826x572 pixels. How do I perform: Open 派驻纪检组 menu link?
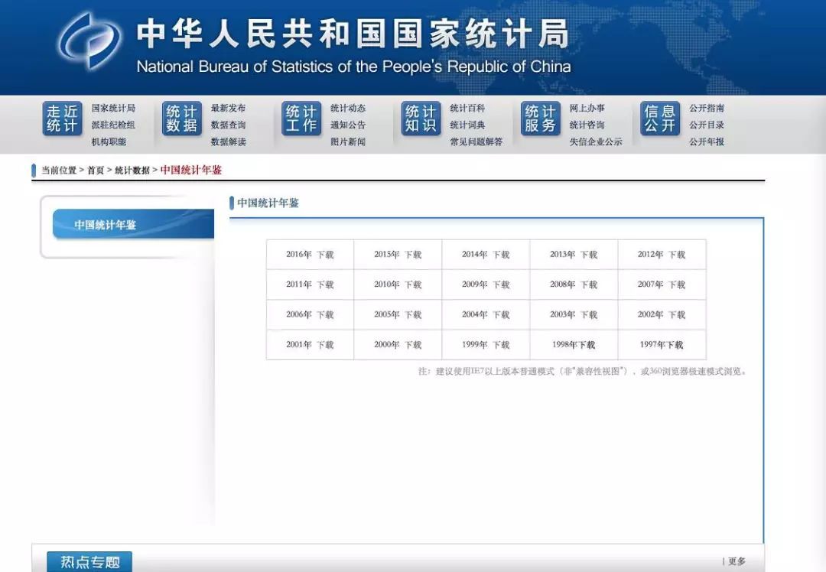(x=113, y=125)
